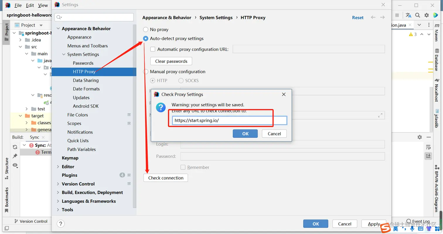Viewport: 443px width, 234px height.
Task: Click the Build reload sync icon
Action: 15,147
